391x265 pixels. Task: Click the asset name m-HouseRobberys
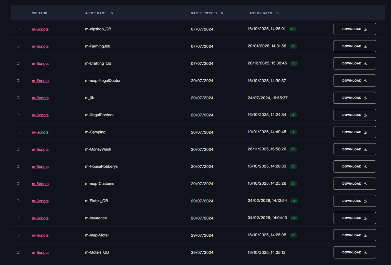101,166
